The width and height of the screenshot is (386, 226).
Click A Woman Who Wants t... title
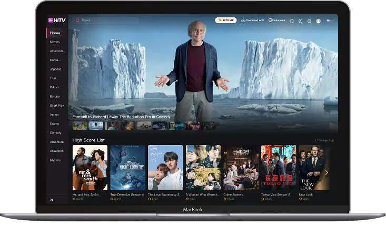pos(203,194)
